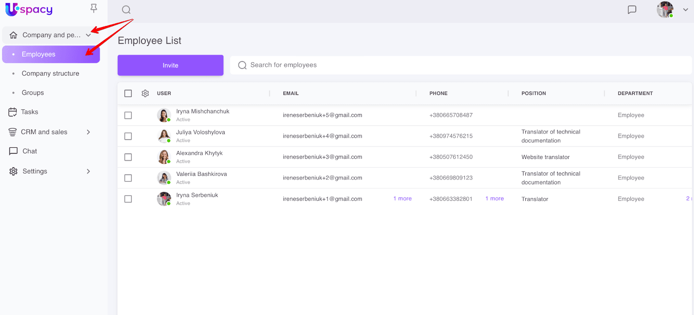694x315 pixels.
Task: Focus the Search for employees field
Action: [x=460, y=65]
